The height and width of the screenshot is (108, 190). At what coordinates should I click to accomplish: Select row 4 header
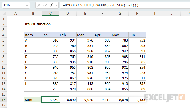click(x=3, y=35)
